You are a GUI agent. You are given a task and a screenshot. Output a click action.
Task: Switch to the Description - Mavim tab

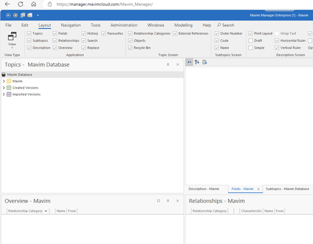[204, 189]
